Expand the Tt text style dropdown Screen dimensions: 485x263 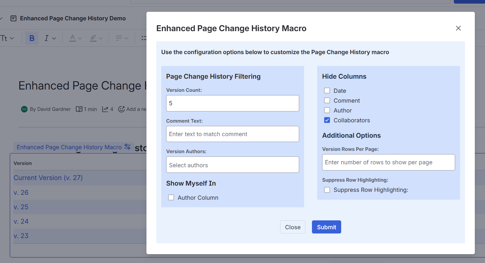[x=7, y=38]
